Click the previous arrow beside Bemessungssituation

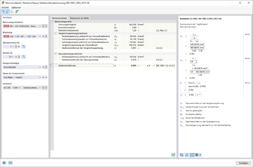(43, 26)
